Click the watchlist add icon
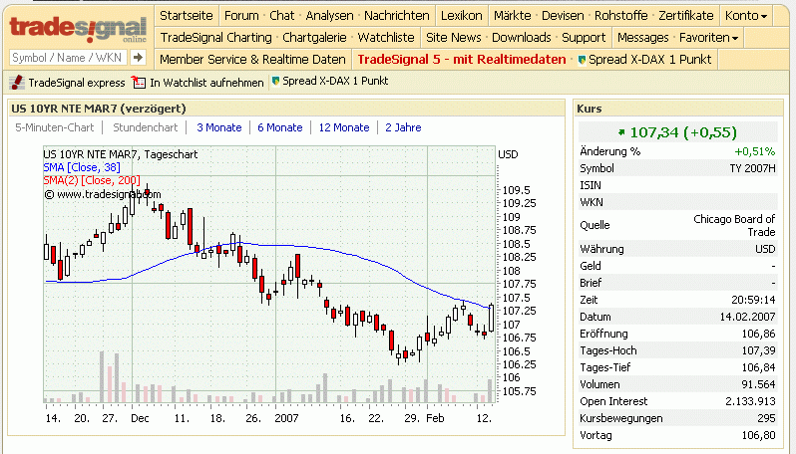 tap(139, 82)
